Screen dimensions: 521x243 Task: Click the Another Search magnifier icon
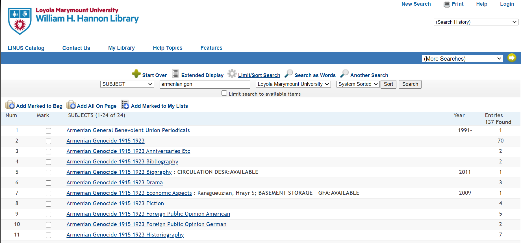coord(344,74)
